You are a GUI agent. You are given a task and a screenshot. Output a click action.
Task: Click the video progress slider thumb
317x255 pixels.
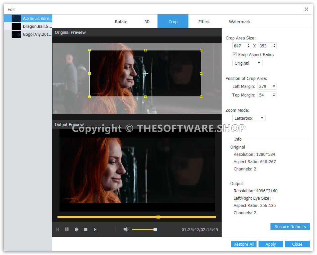[x=158, y=217]
